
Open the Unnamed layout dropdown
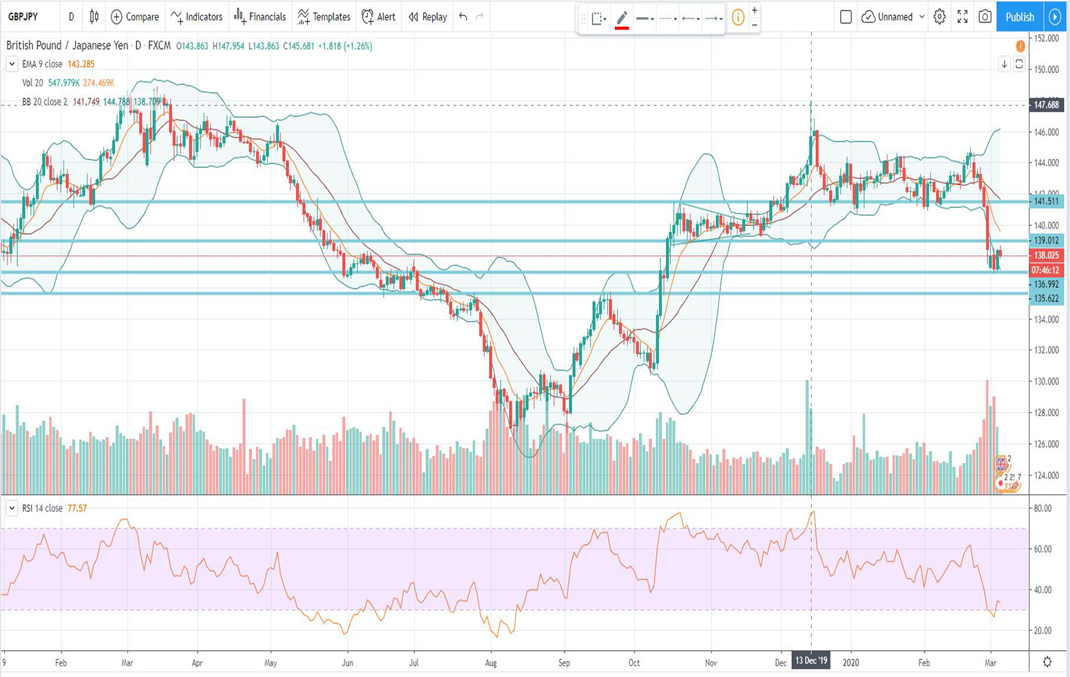click(892, 17)
